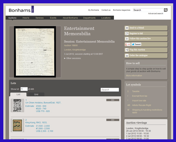Open the Bob Dylan manuscript auction image
Image resolution: width=176 pixels, height=142 pixels.
(35, 52)
